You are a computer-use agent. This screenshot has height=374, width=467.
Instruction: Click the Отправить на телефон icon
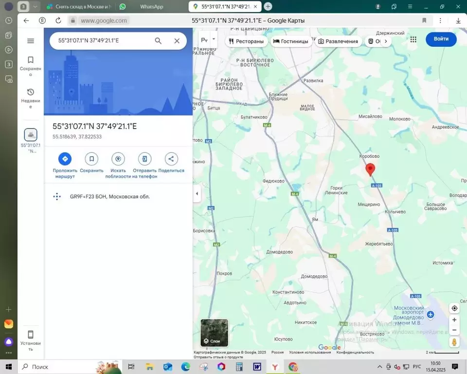pos(144,158)
